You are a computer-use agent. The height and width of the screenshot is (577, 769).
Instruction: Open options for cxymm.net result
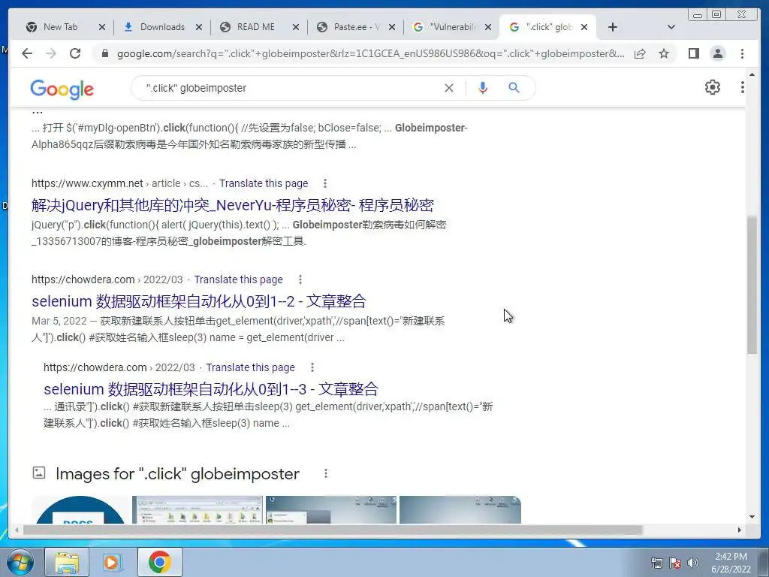324,183
